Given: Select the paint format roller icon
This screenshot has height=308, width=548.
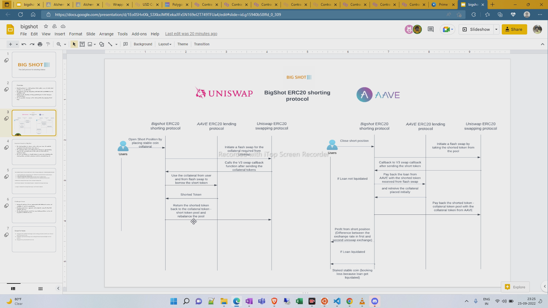Looking at the screenshot, I should [48, 44].
